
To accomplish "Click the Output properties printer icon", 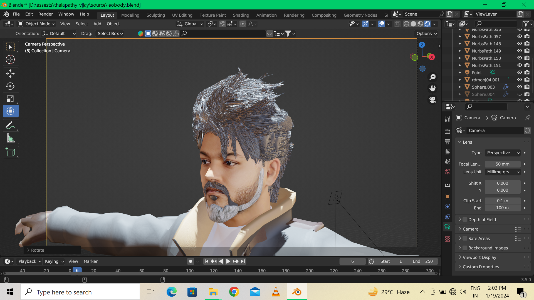I will tap(448, 141).
